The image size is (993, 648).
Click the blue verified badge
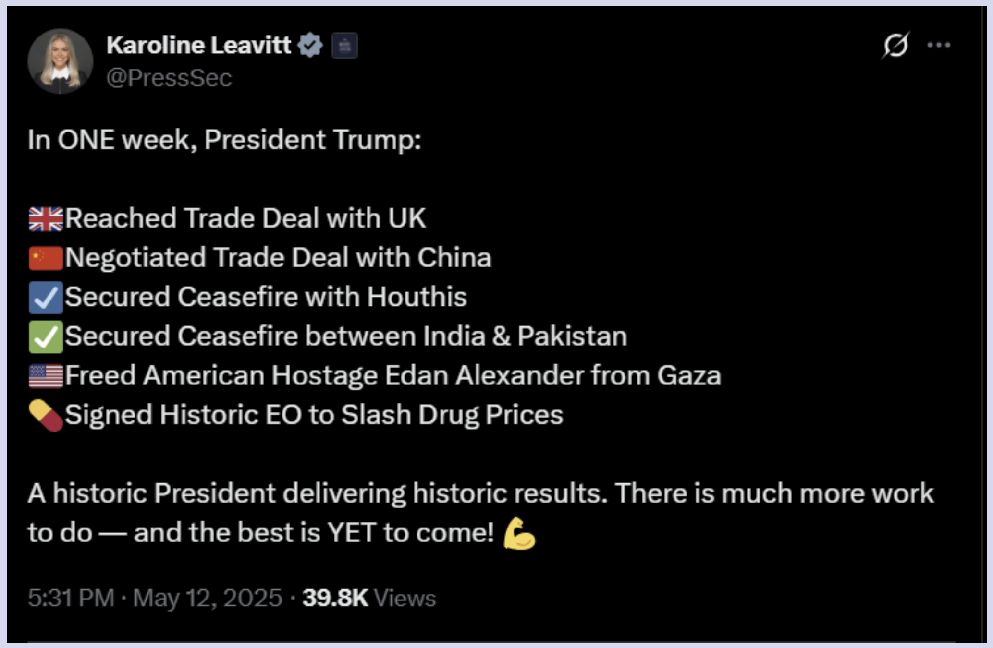click(x=310, y=46)
